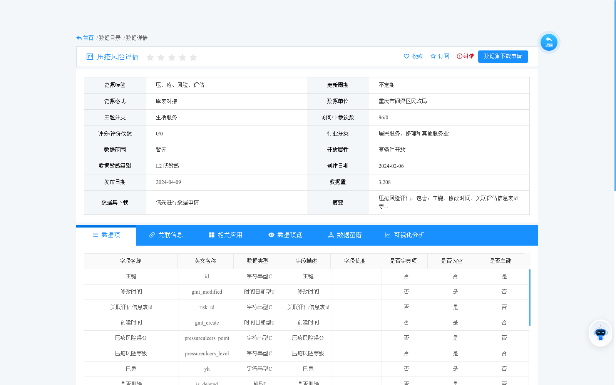This screenshot has height=385, width=616.
Task: Rate four stars on the rating row
Action: tap(182, 57)
